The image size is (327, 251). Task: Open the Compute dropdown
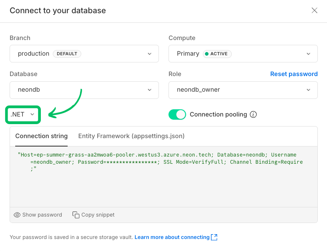[243, 54]
